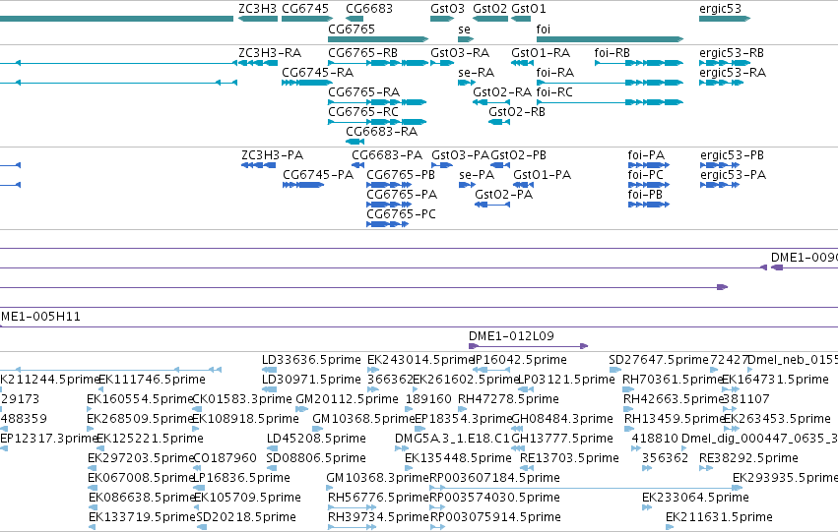Click the foi gene bar

click(x=610, y=39)
